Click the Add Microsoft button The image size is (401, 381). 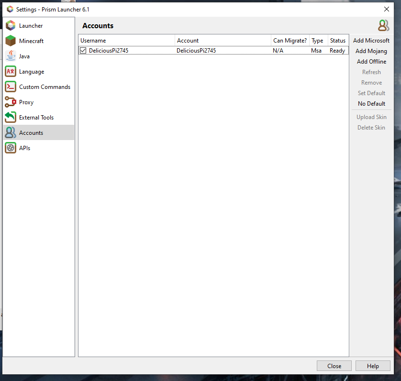(x=371, y=41)
